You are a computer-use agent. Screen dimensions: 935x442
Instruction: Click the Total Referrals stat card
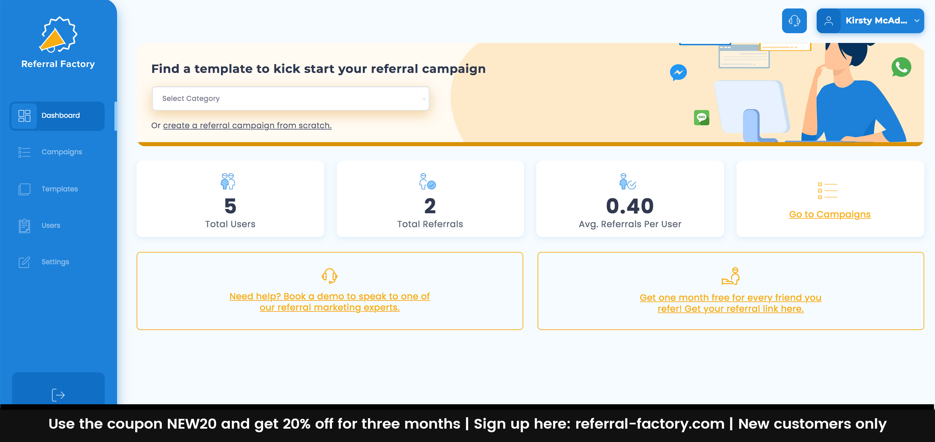click(430, 199)
